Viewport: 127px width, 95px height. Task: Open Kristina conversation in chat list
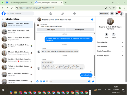[x=17, y=25]
